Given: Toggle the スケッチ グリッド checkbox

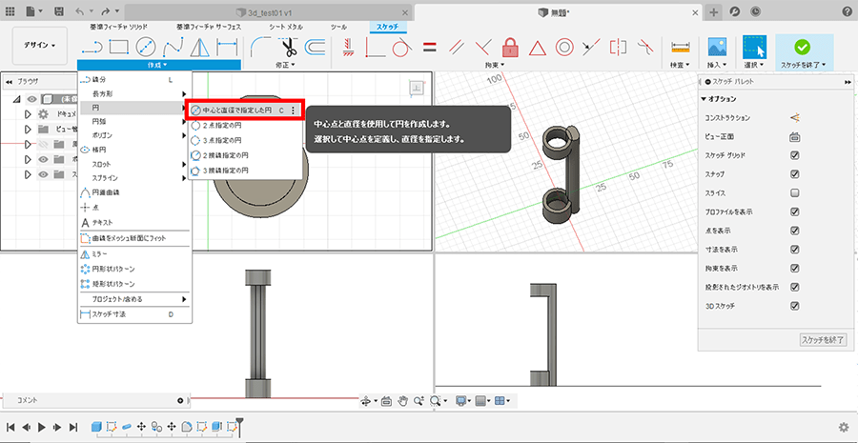Looking at the screenshot, I should (x=794, y=155).
